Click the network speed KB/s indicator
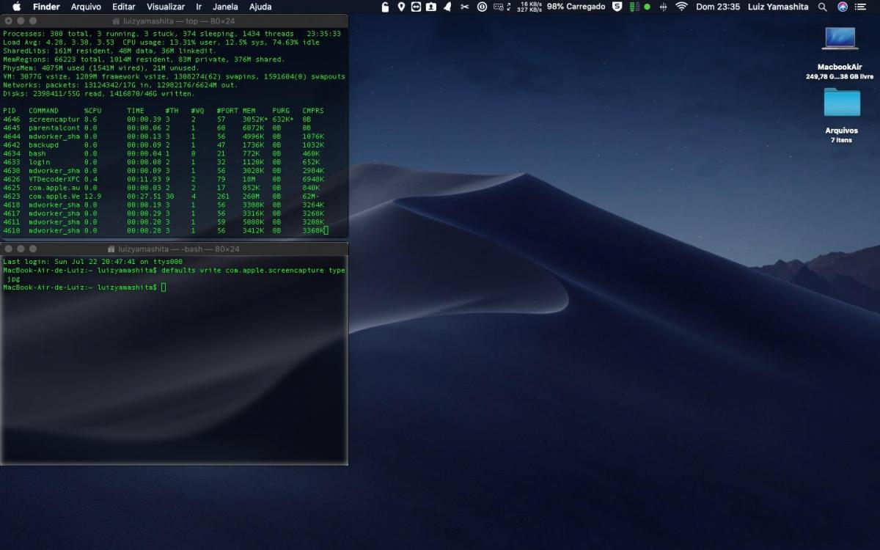The width and height of the screenshot is (880, 550). (529, 7)
